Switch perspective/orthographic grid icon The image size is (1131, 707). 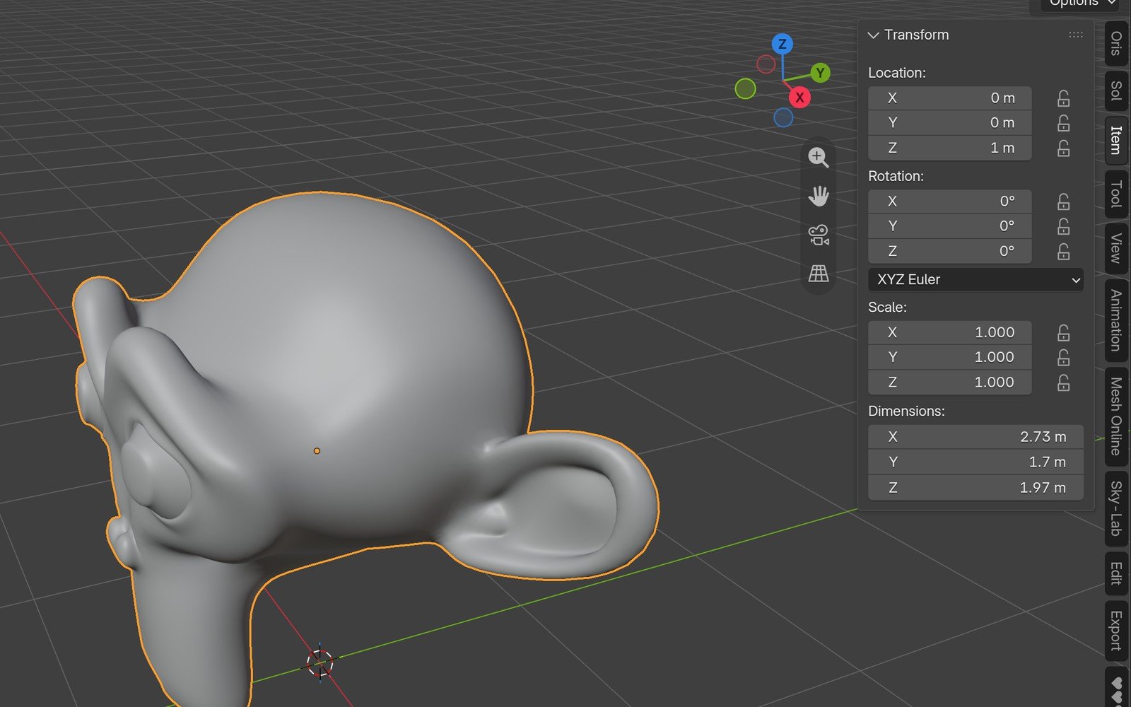[x=819, y=274]
